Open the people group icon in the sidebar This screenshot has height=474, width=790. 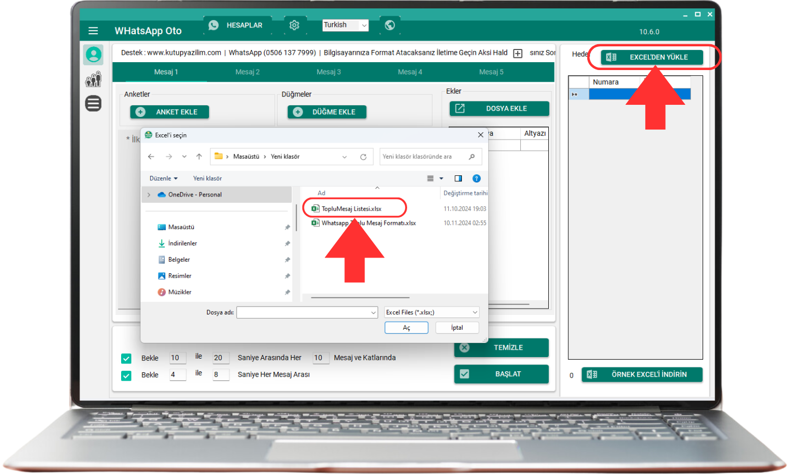pyautogui.click(x=93, y=80)
